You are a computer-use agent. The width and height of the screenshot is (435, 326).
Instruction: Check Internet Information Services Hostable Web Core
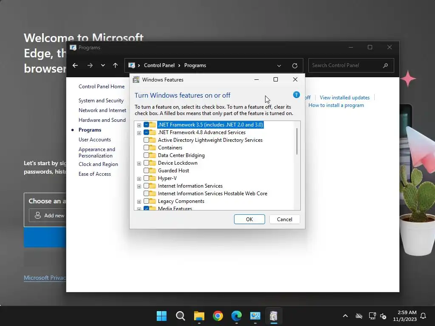[146, 194]
